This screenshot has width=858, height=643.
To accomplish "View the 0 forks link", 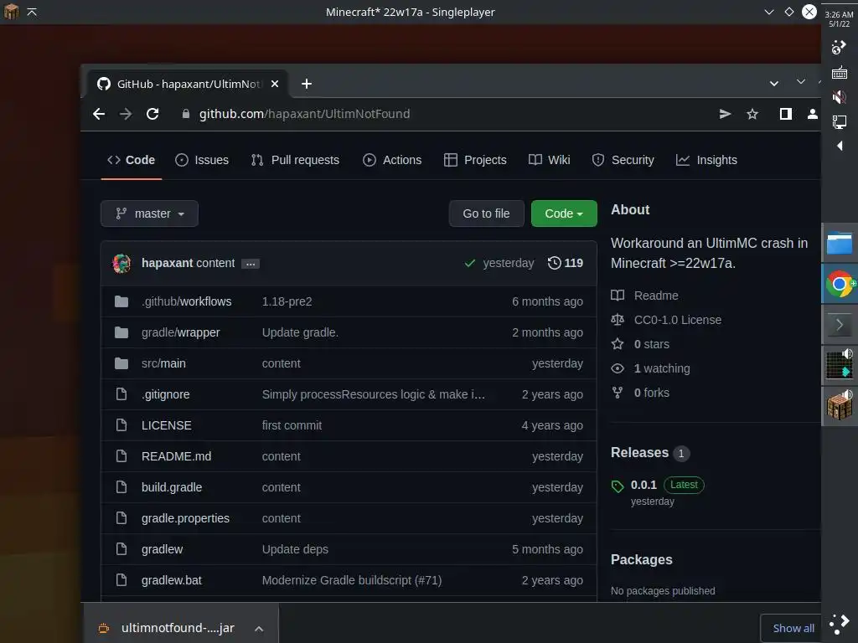I will point(640,393).
